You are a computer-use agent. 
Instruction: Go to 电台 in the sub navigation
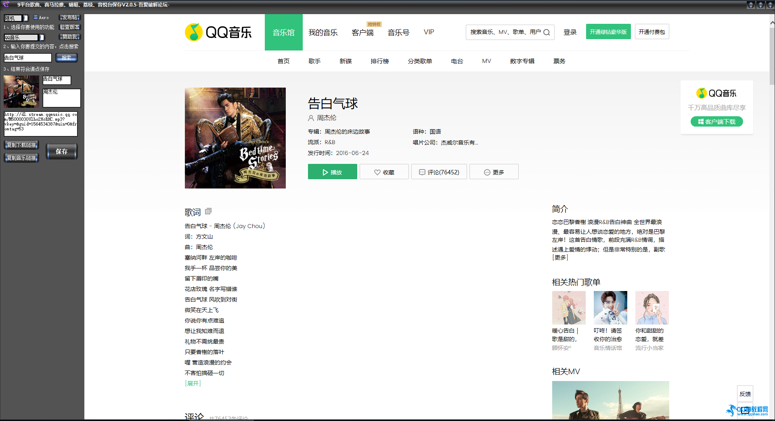pos(457,61)
